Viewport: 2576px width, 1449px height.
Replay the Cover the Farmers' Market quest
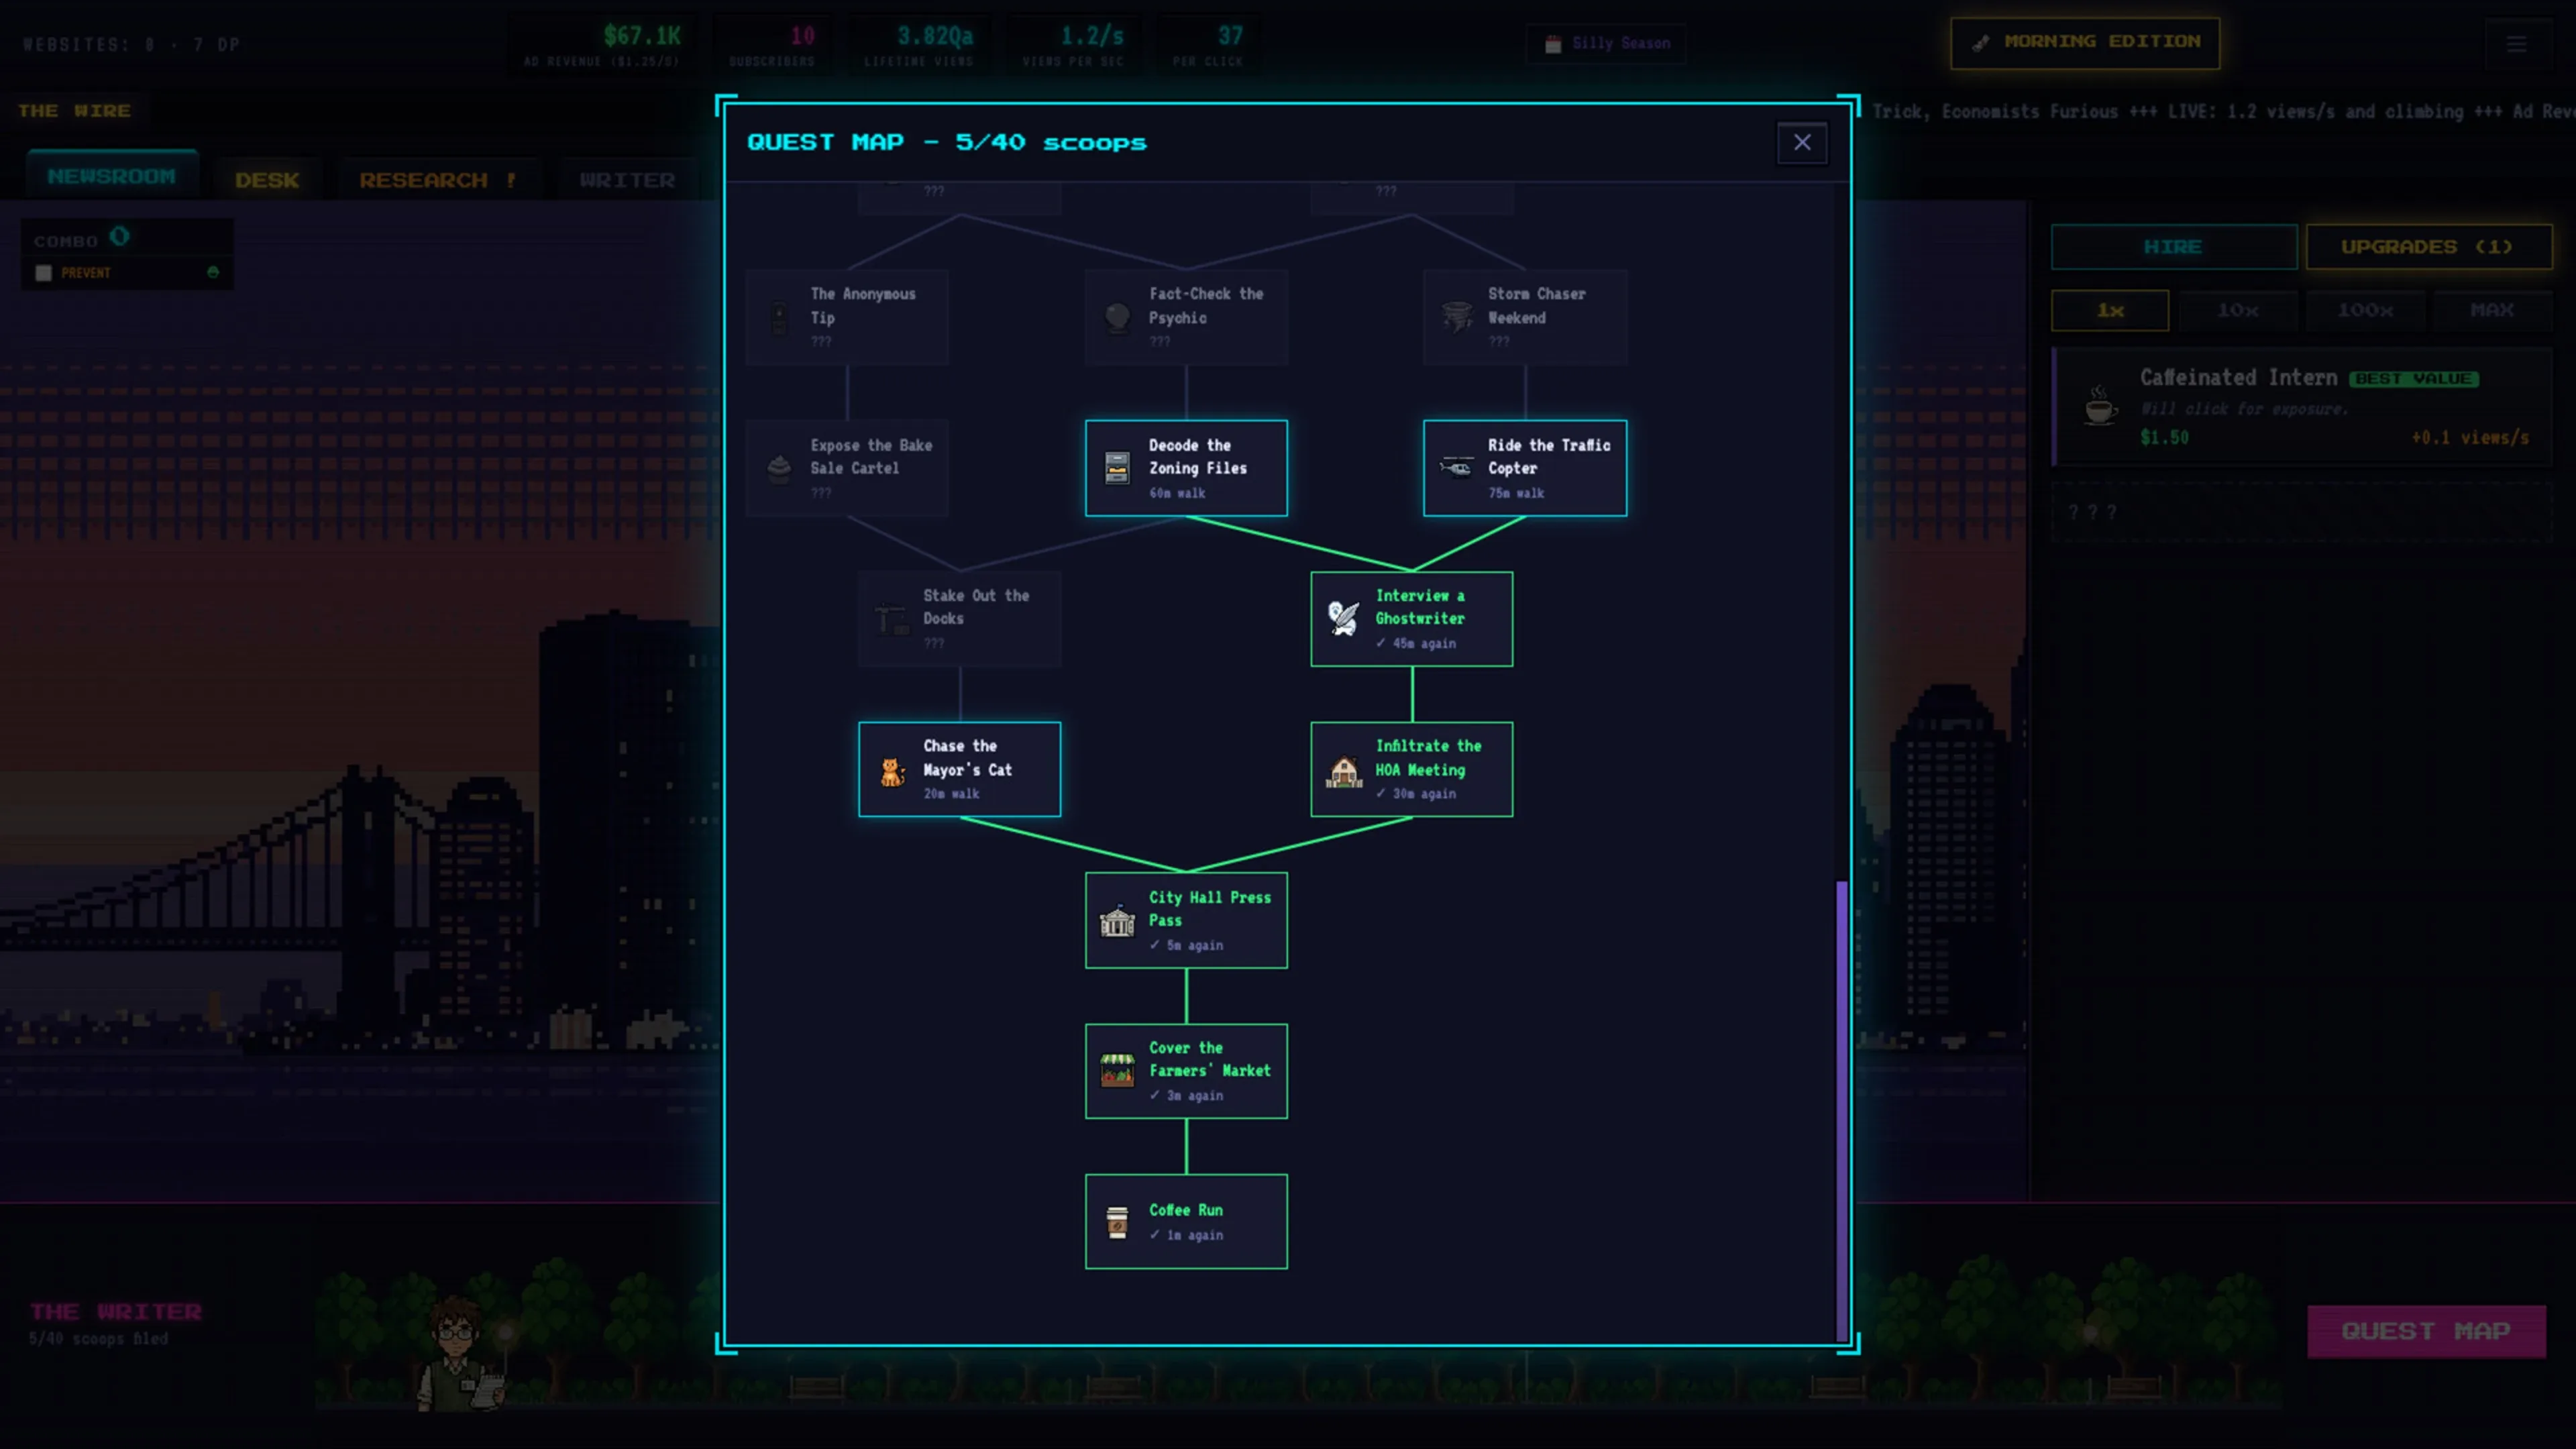(x=1186, y=1071)
